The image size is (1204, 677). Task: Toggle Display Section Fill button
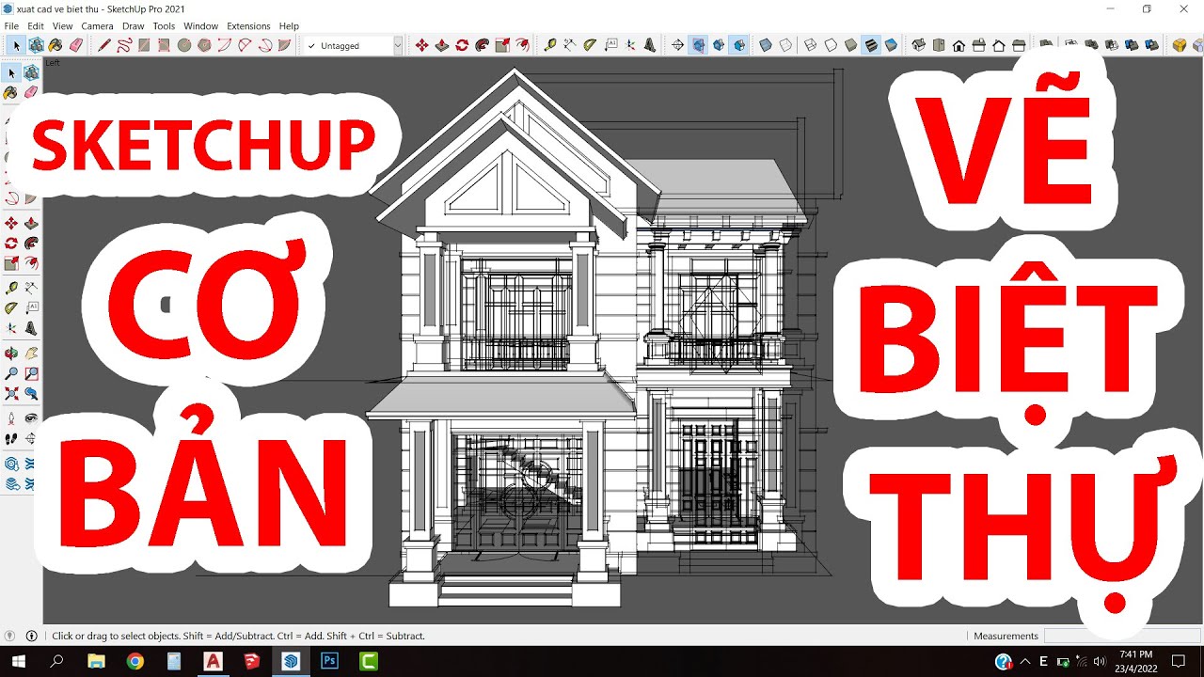(x=739, y=45)
